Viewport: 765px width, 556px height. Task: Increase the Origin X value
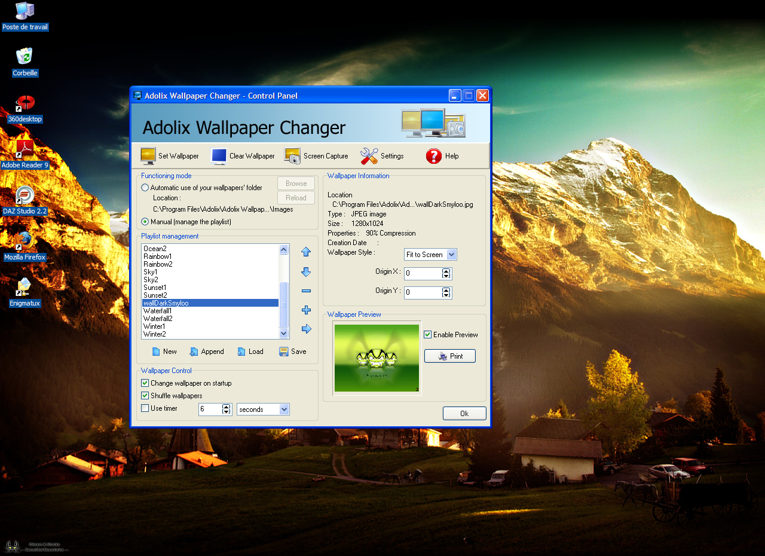coord(446,271)
